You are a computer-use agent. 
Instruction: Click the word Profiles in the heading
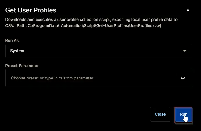click(45, 10)
